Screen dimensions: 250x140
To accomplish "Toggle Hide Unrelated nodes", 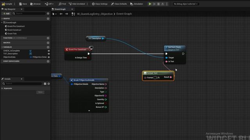I will tap(77, 4).
